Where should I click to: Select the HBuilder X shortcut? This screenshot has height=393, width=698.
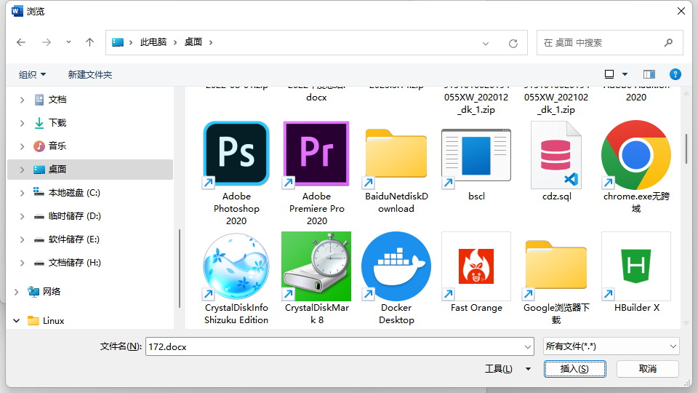(x=636, y=272)
